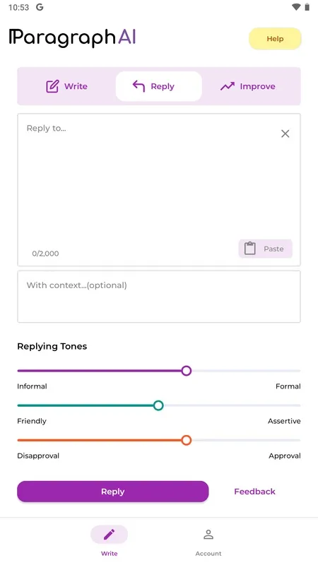Tap the pencil icon in bottom navigation

110,535
